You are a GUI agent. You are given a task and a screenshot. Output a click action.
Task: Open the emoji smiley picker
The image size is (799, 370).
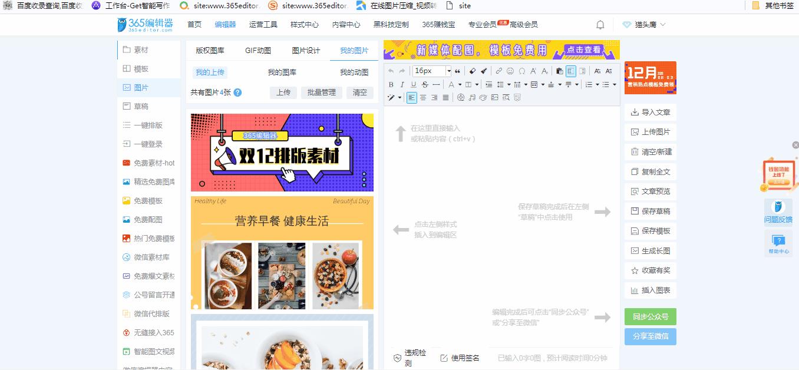[510, 71]
